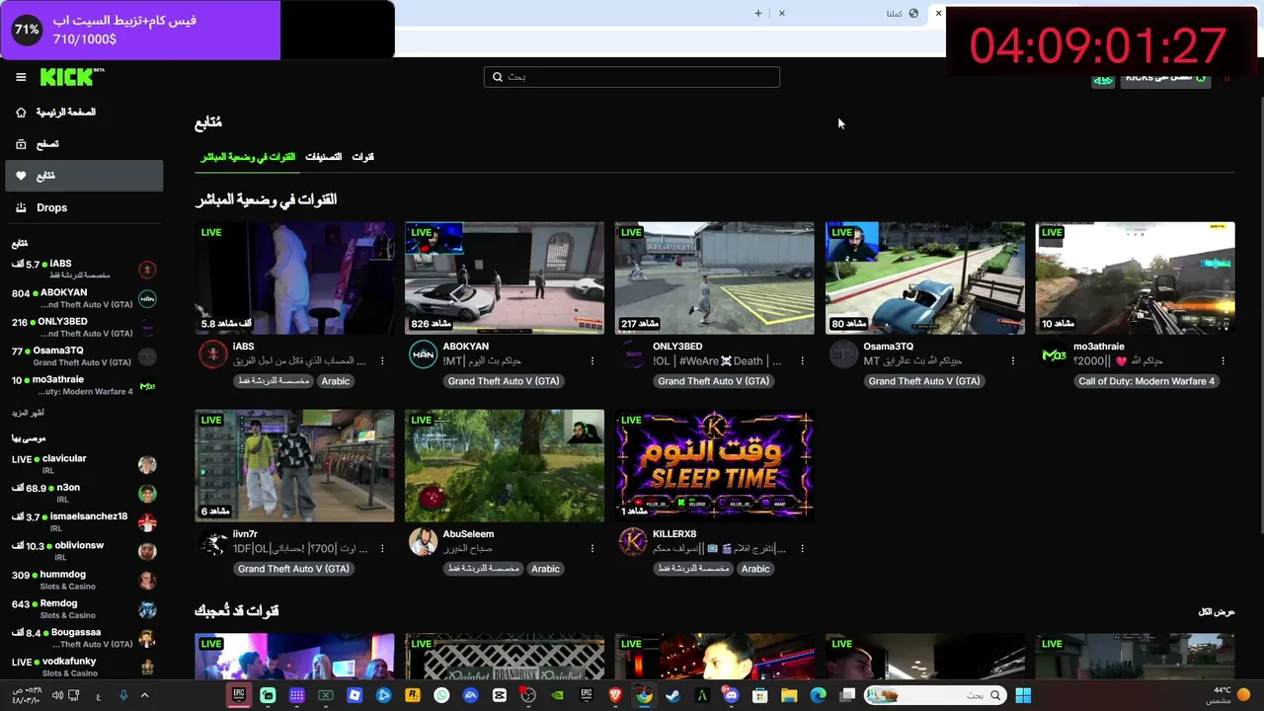1264x711 pixels.
Task: Open the Steam icon in taskbar
Action: click(671, 695)
